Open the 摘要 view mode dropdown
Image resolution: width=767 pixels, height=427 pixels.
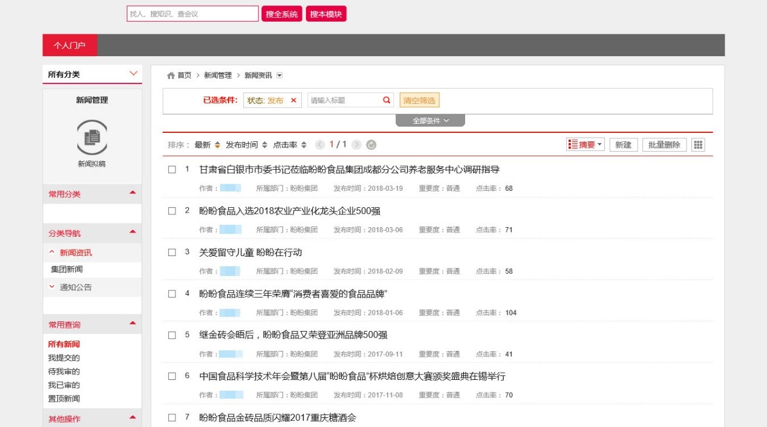(x=585, y=145)
